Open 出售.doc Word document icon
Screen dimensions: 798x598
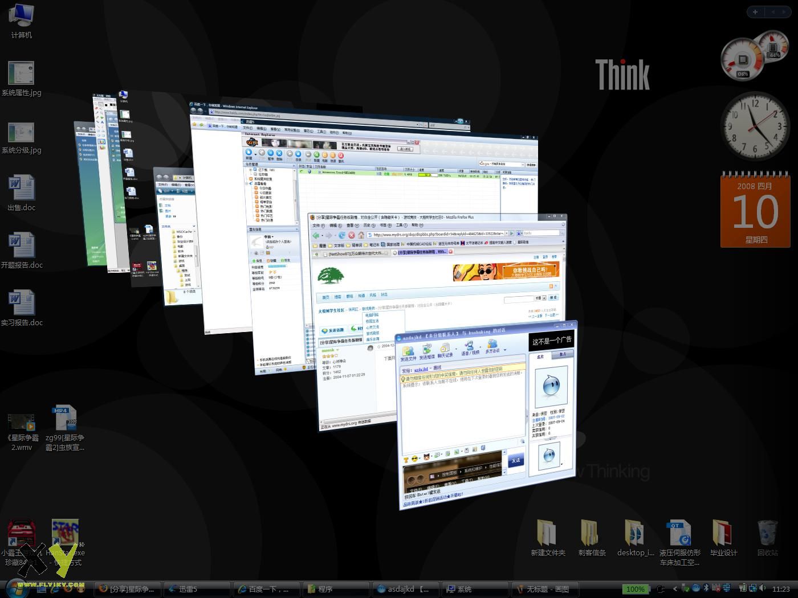click(22, 194)
